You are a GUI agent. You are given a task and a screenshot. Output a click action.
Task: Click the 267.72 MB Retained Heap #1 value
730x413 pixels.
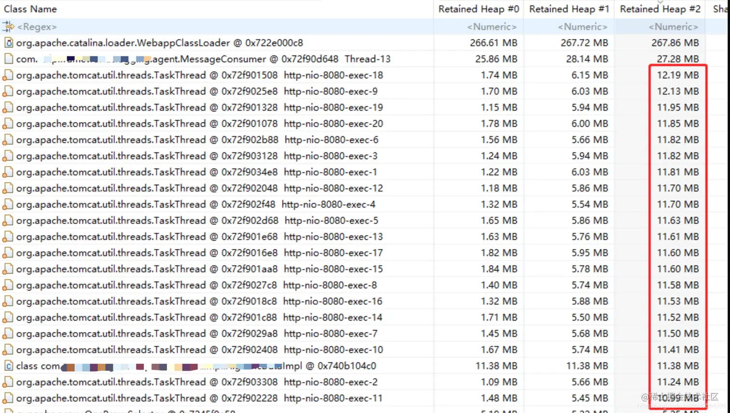pos(584,43)
